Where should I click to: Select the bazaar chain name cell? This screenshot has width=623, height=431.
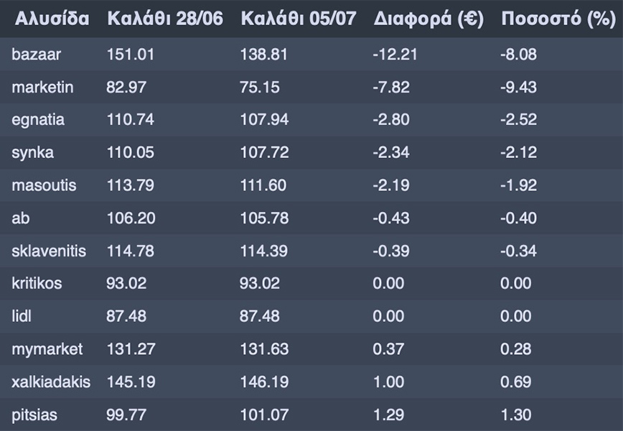(33, 54)
